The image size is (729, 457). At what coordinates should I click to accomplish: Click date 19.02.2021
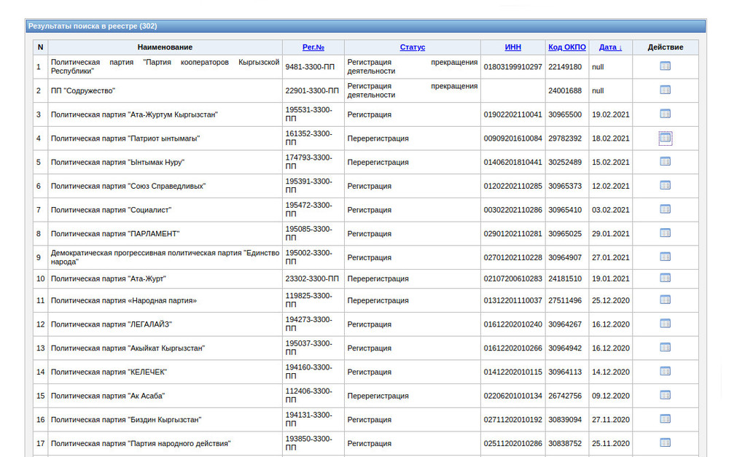[610, 114]
